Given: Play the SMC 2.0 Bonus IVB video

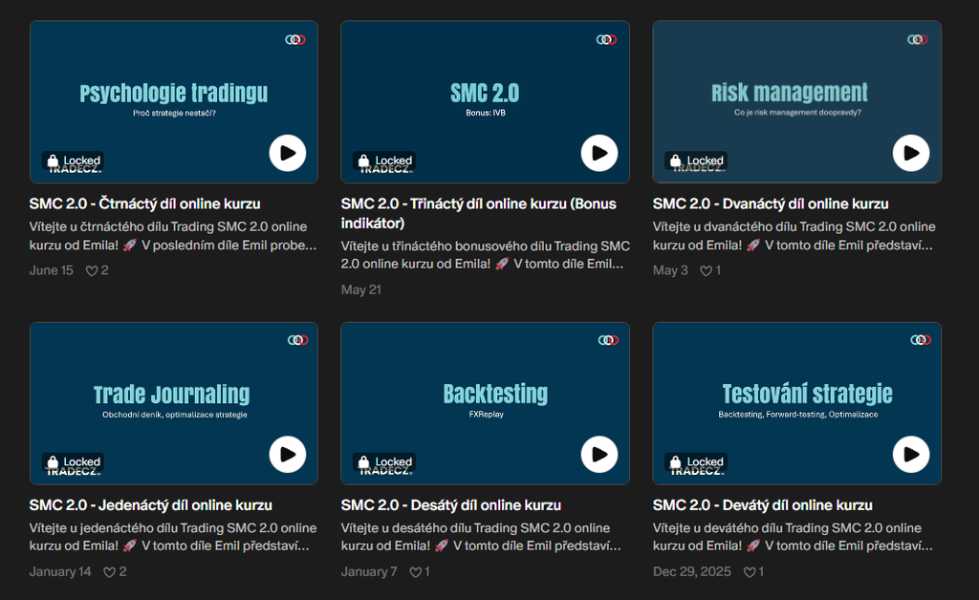Looking at the screenshot, I should click(599, 153).
